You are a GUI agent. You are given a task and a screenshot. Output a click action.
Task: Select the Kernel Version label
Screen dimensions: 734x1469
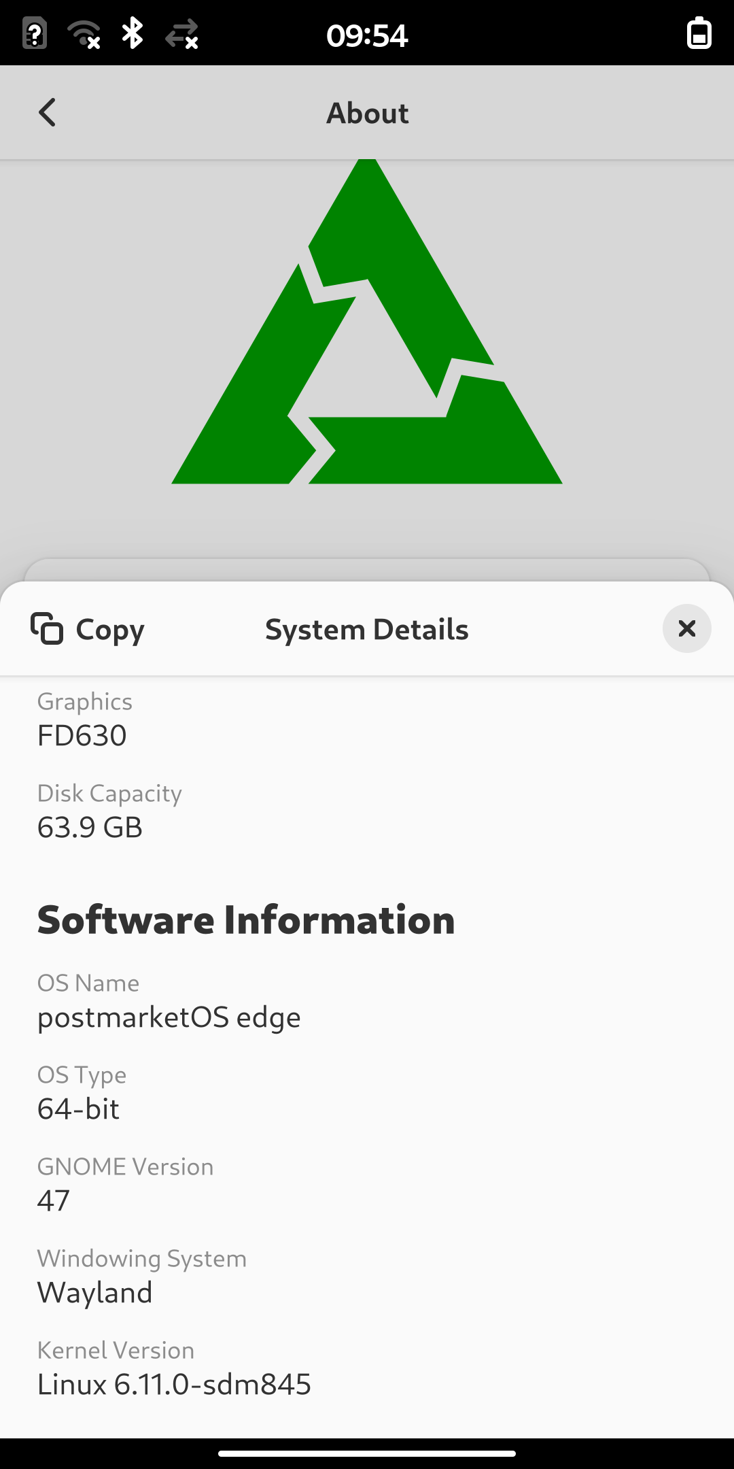[116, 1350]
